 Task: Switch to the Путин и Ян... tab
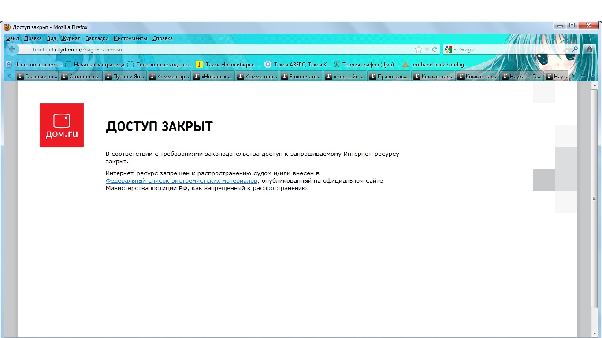pos(125,76)
